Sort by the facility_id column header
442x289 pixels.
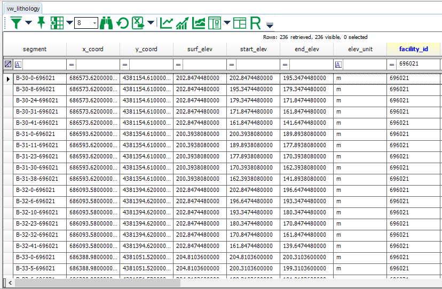(413, 49)
